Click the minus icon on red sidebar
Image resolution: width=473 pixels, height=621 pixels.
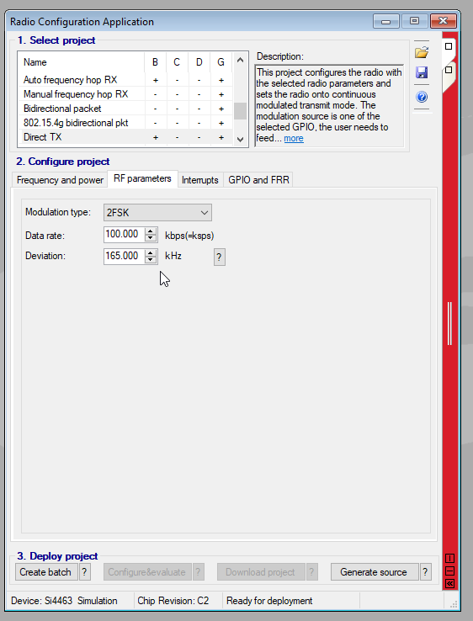point(449,571)
